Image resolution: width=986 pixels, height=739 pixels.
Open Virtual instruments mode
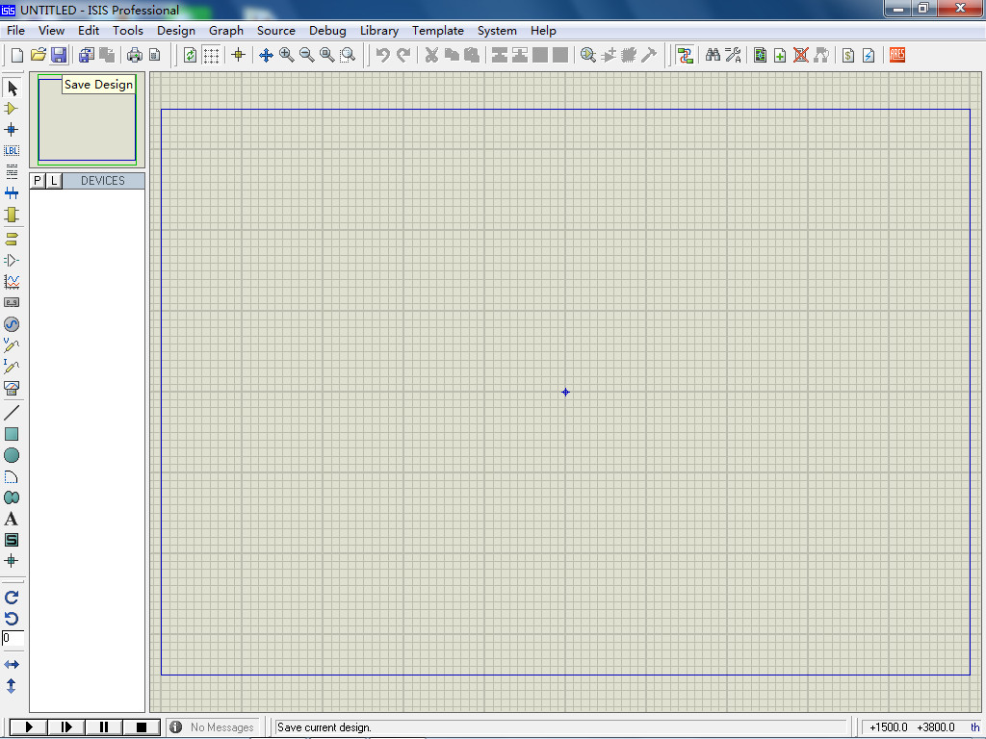[12, 388]
